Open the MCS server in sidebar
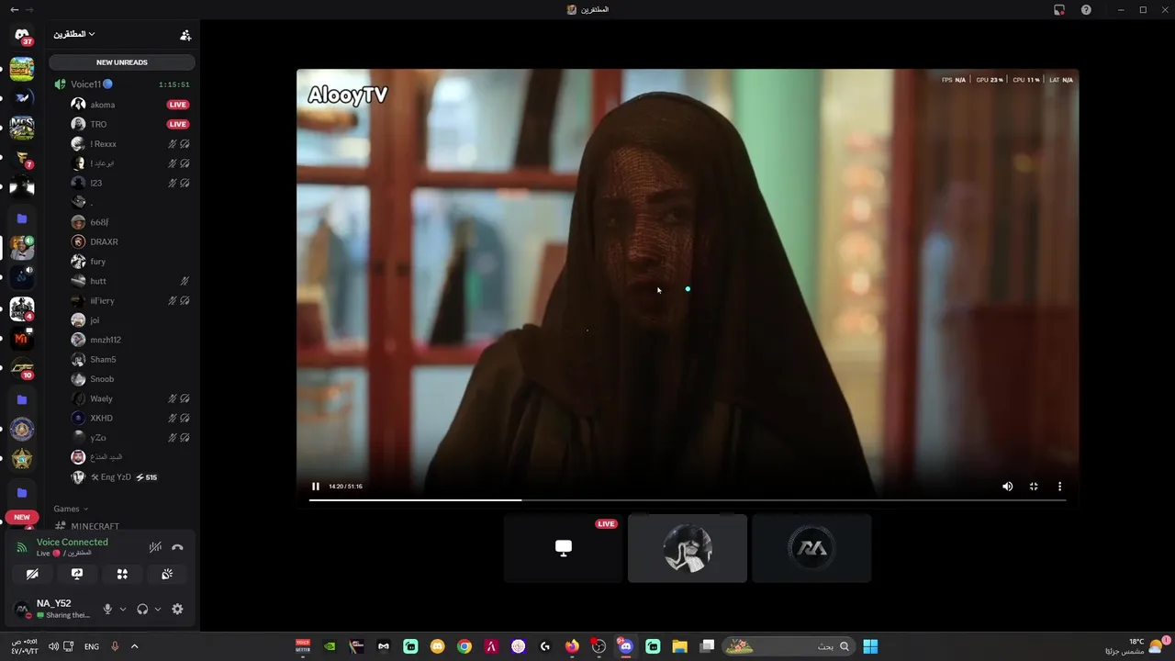 [x=22, y=128]
